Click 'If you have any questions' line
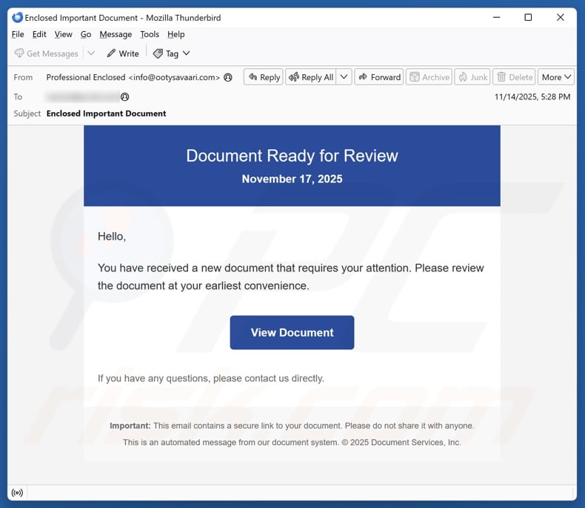Image resolution: width=585 pixels, height=508 pixels. point(211,378)
